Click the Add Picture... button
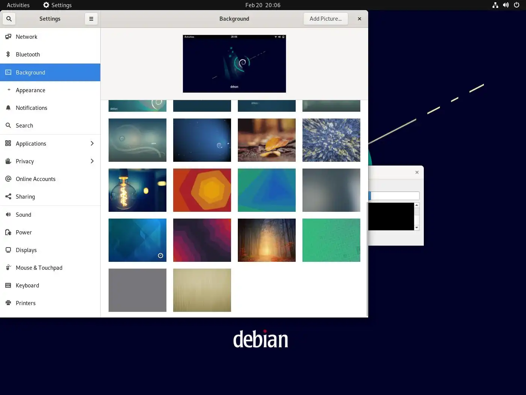The image size is (526, 395). tap(326, 19)
